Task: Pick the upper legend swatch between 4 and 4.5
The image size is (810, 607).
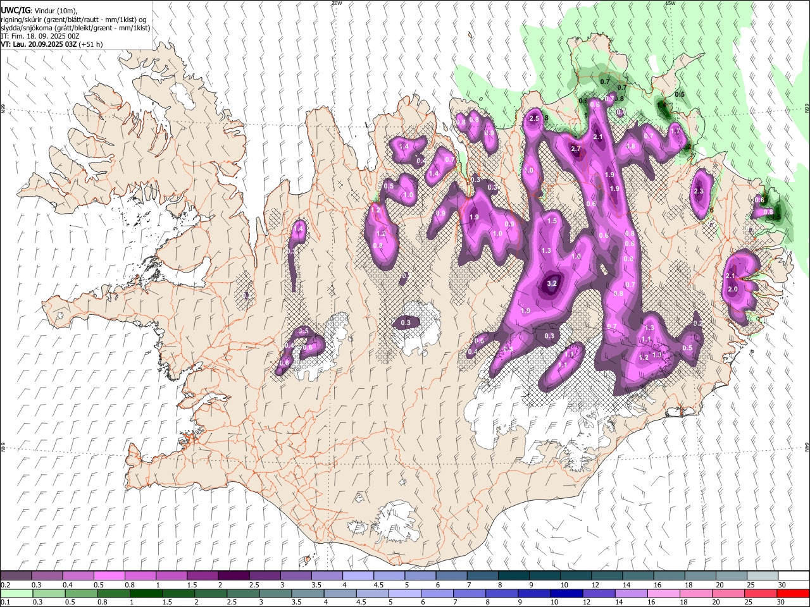Action: (357, 576)
